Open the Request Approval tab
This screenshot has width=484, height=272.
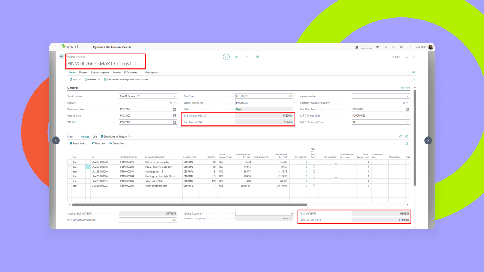(100, 73)
